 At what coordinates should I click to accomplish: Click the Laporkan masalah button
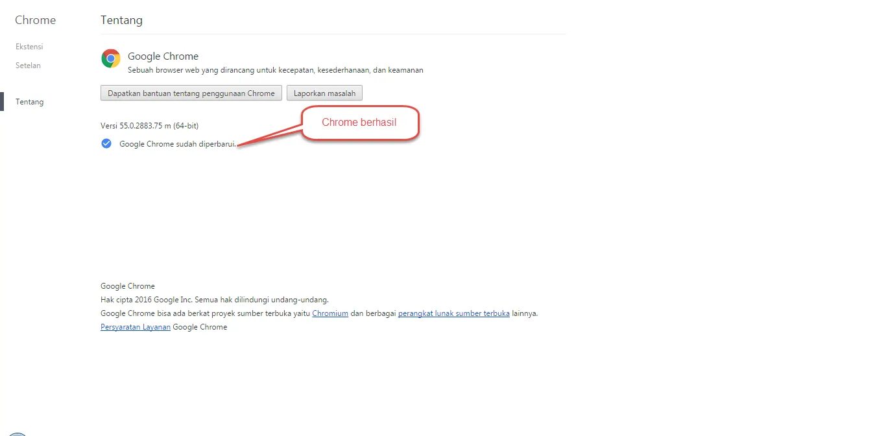tap(324, 93)
